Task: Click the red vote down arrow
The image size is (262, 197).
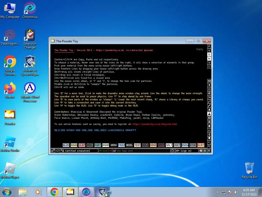Action: 110,151
